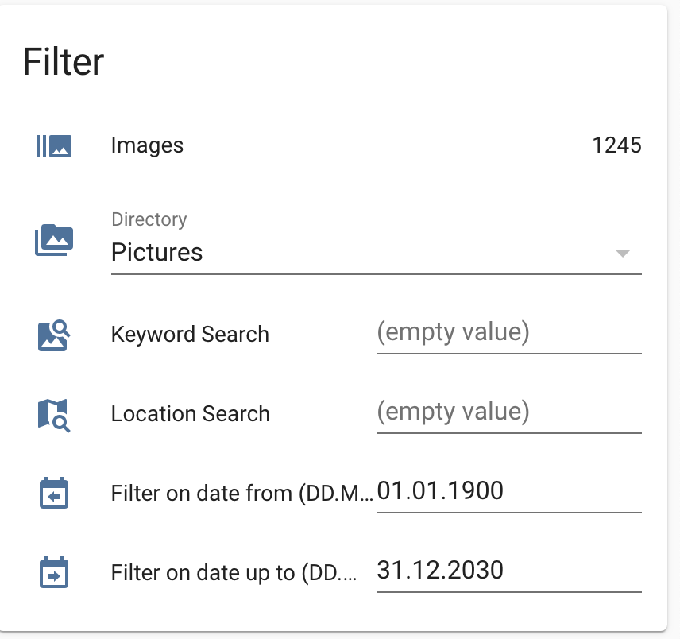Click the date-to calendar icon
680x639 pixels.
(52, 571)
